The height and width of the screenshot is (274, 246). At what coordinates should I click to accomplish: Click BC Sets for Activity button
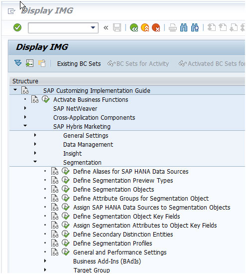click(x=138, y=64)
